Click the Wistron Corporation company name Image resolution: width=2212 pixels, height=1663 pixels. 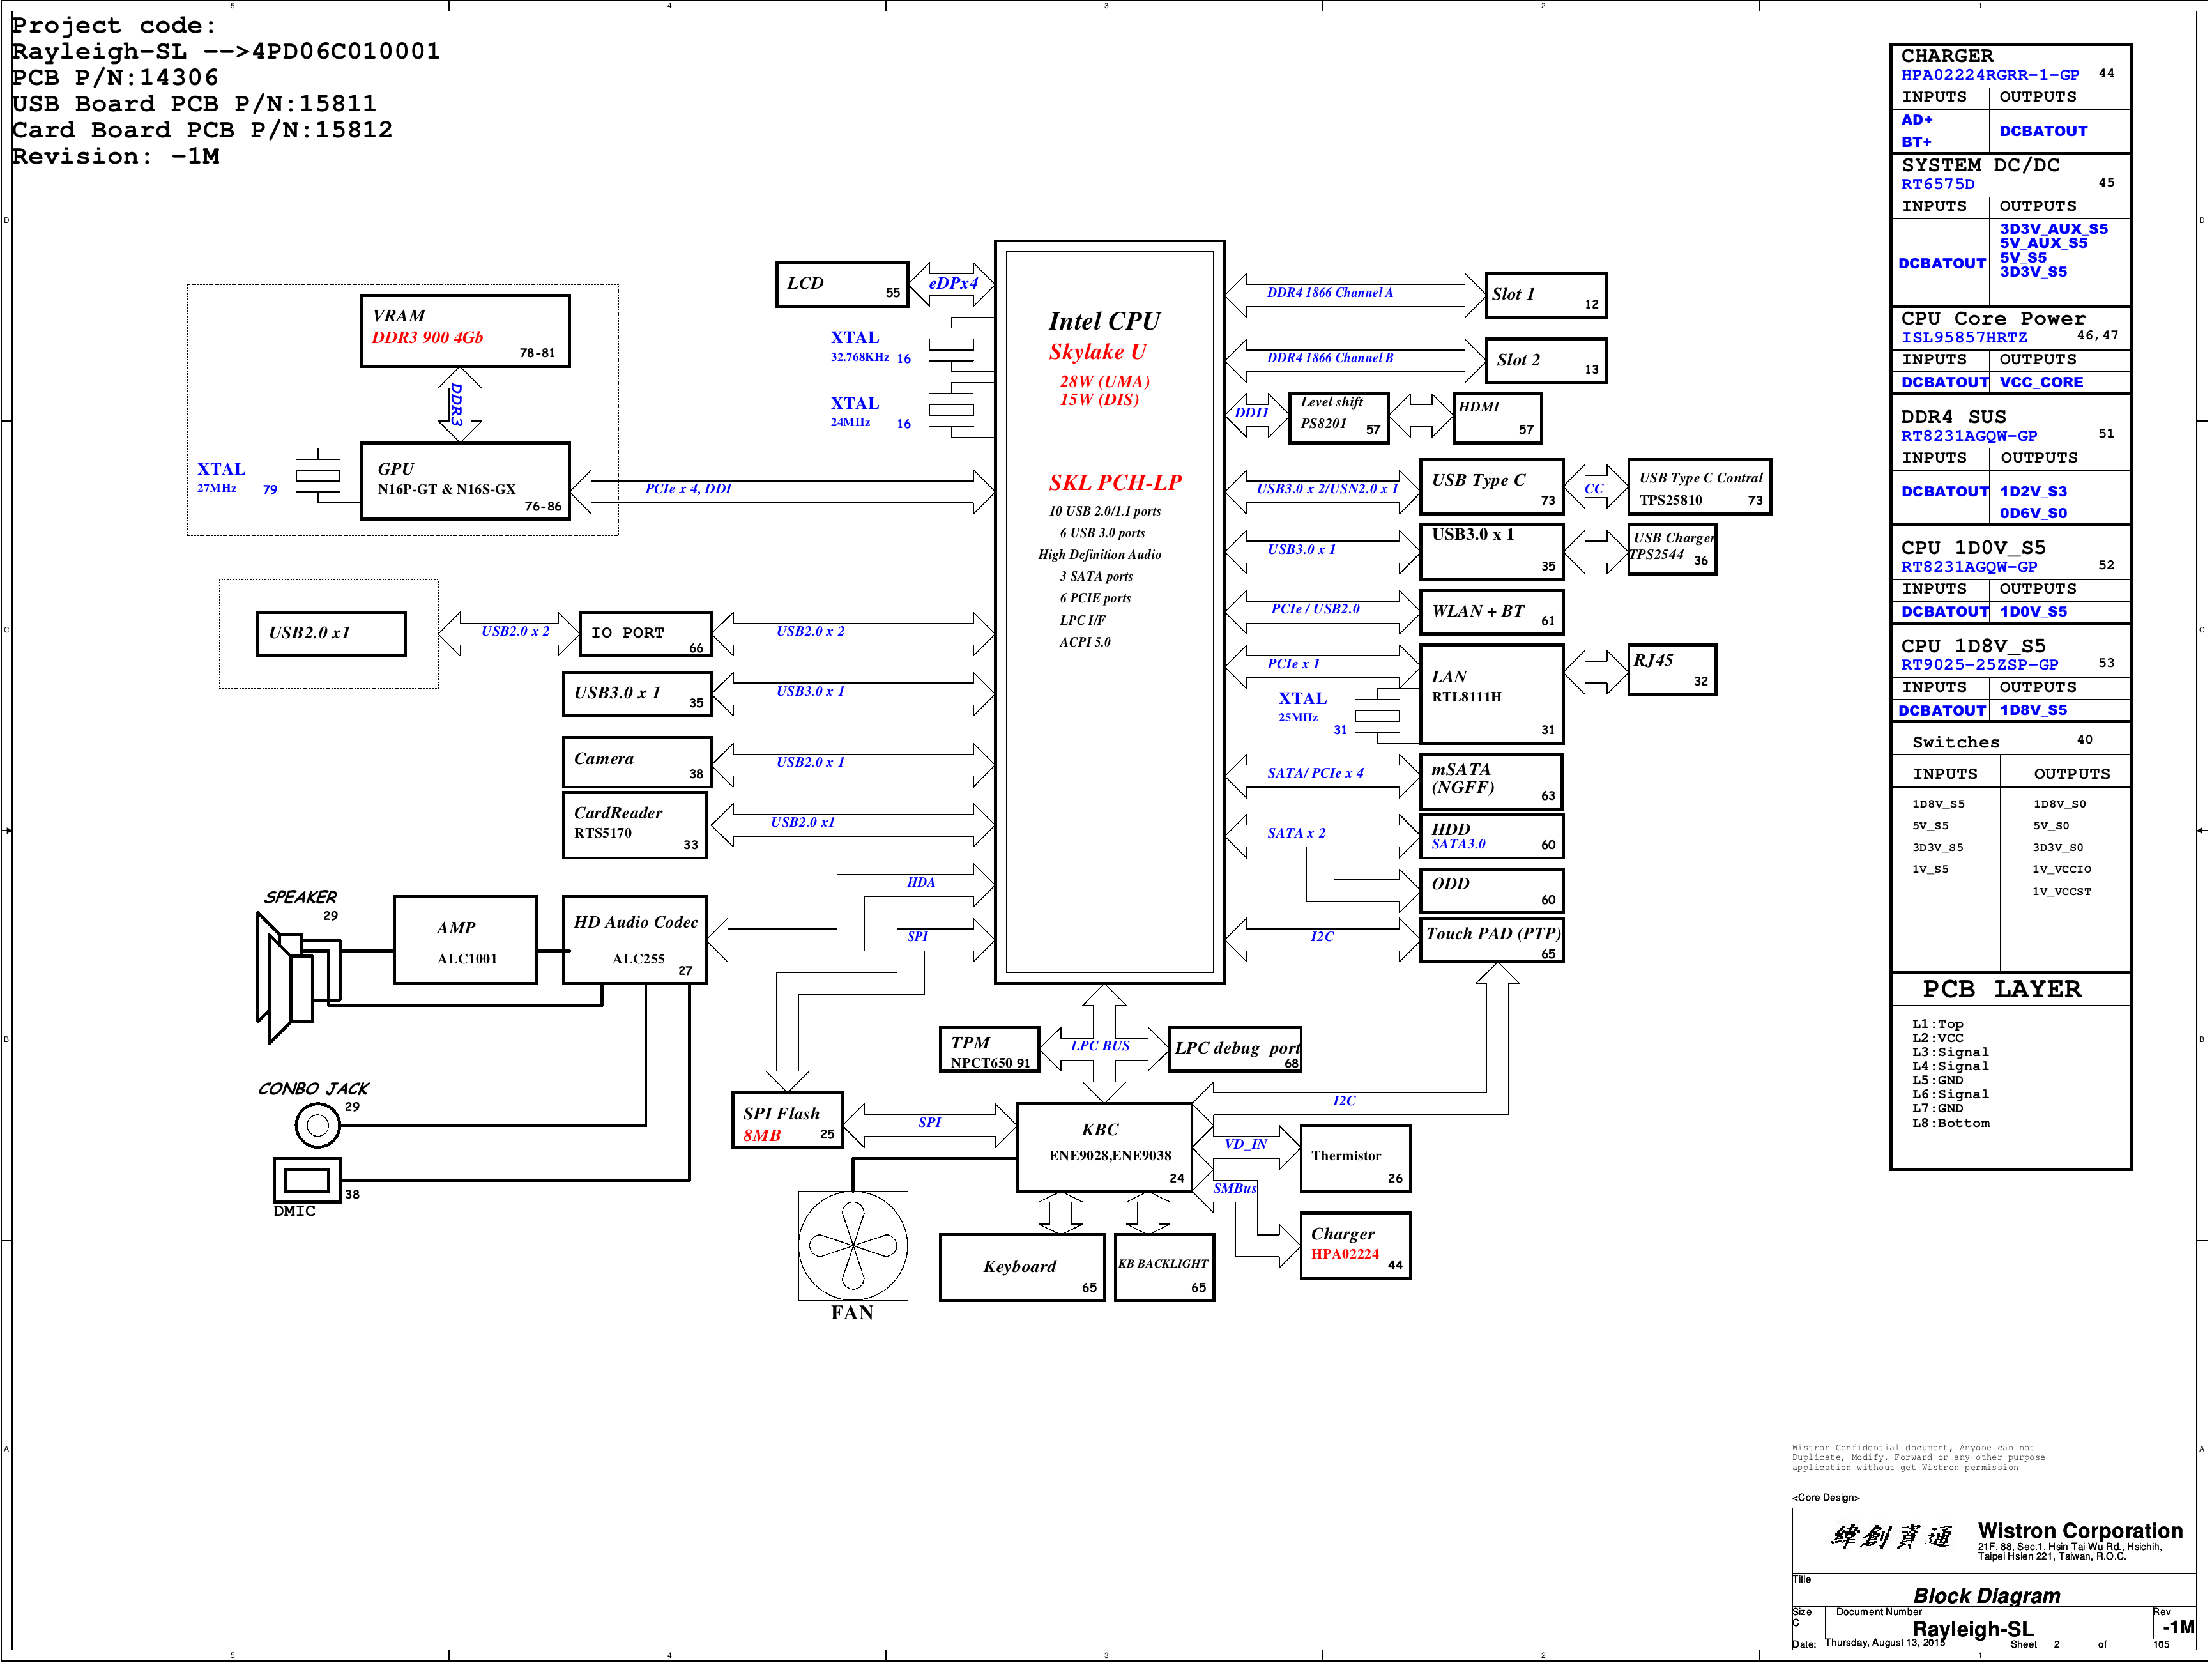pos(2080,1530)
